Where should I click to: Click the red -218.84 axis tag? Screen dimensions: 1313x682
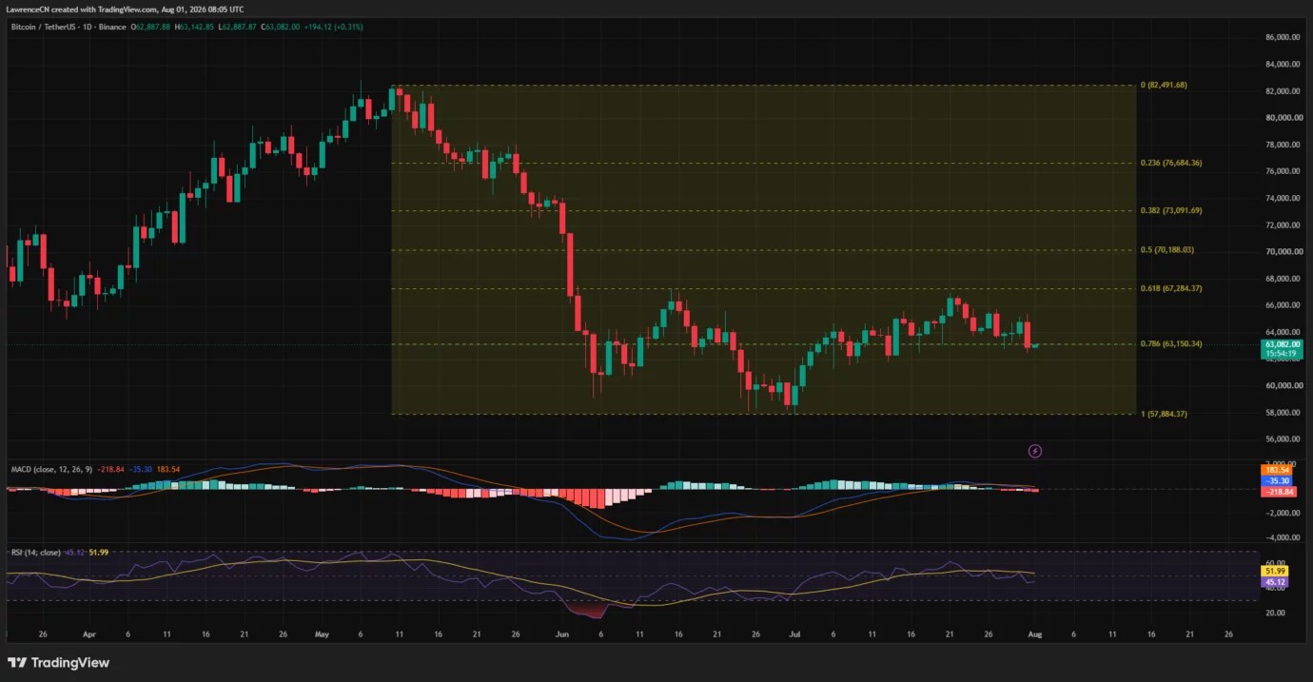[x=1281, y=491]
